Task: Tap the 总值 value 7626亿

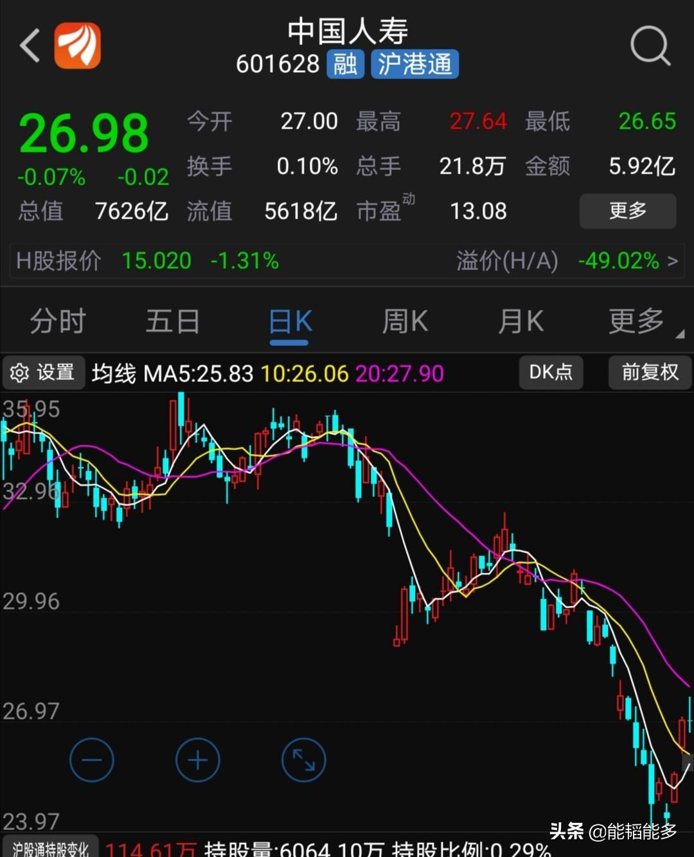Action: pyautogui.click(x=132, y=211)
